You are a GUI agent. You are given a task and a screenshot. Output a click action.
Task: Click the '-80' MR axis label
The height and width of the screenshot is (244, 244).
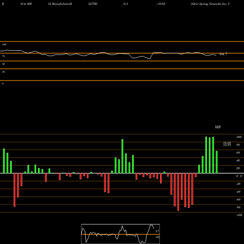238,207
